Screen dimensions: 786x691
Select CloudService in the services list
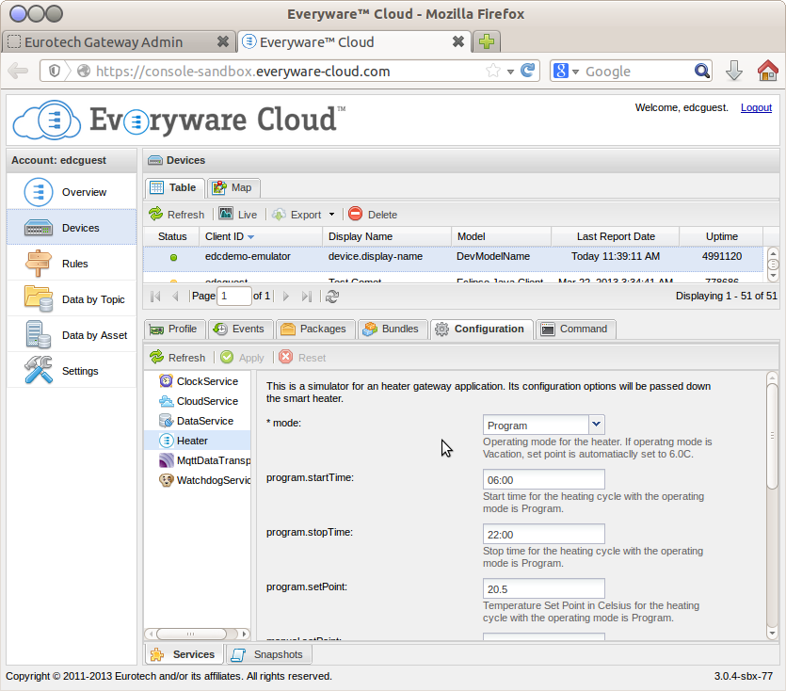coord(198,401)
